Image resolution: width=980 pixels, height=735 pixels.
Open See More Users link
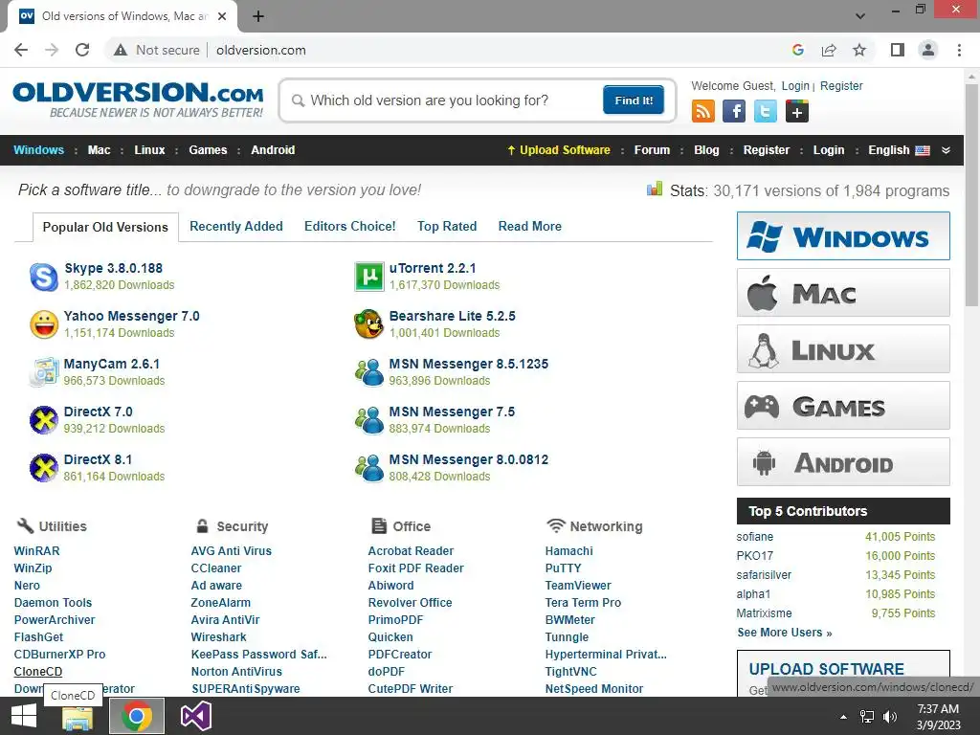tap(785, 633)
